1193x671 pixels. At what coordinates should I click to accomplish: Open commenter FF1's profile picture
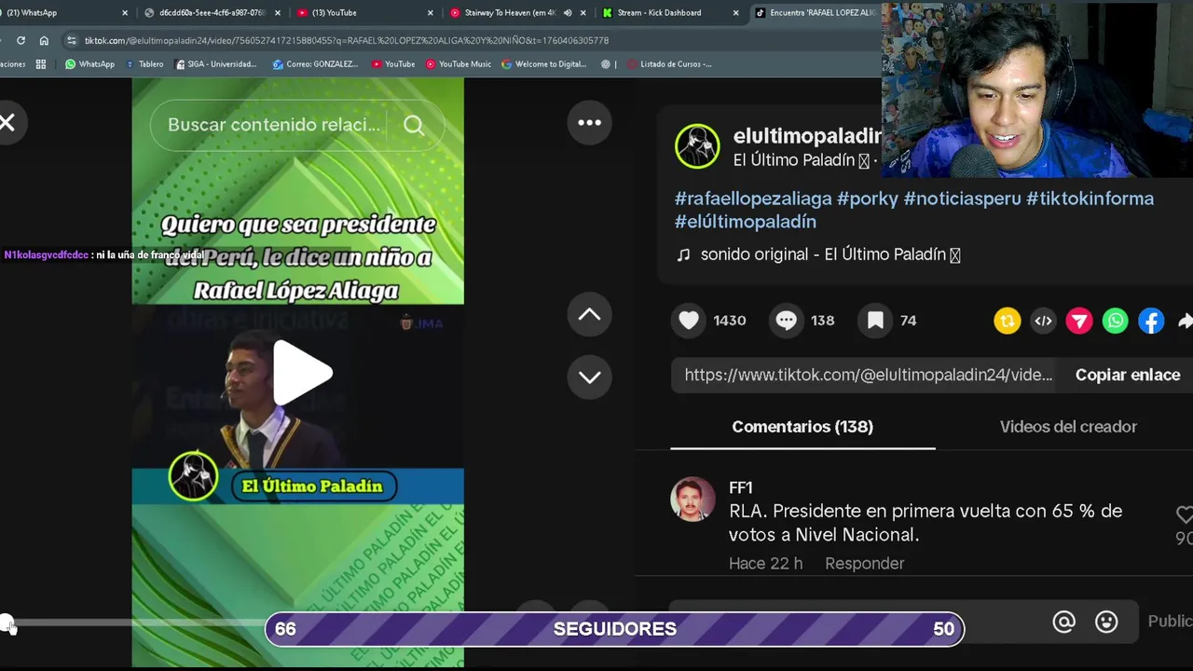coord(692,500)
